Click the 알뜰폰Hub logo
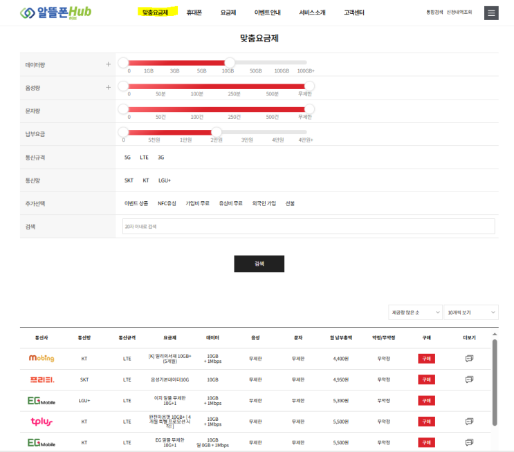514x452 pixels. tap(56, 12)
